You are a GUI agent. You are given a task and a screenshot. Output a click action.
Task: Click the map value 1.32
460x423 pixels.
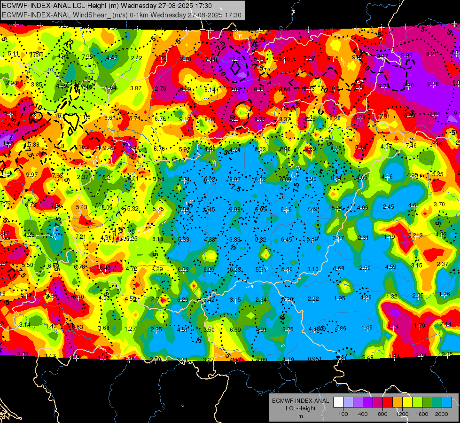392,296
